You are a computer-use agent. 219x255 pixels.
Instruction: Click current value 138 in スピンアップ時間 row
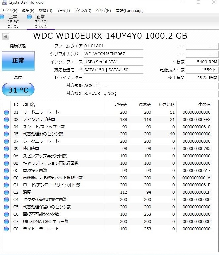124,120
